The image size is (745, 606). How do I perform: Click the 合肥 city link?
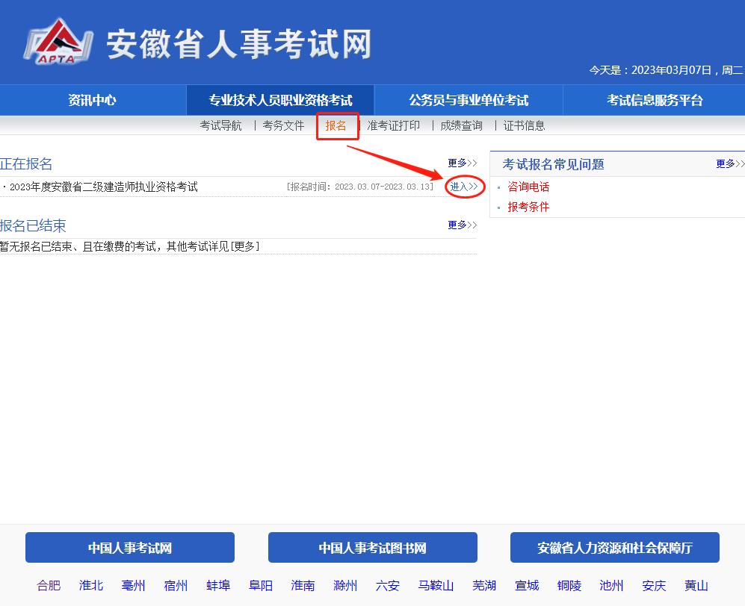pos(48,585)
